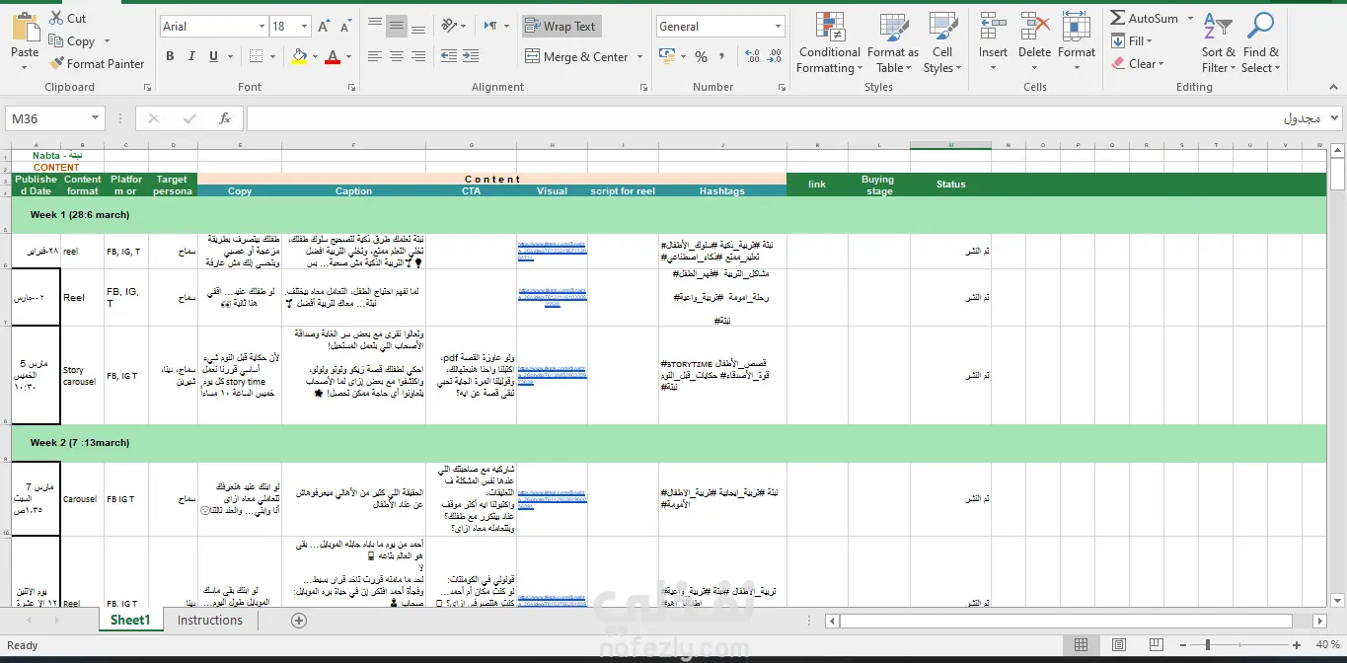Open the Format cells menu
1347x663 pixels.
tap(1077, 42)
